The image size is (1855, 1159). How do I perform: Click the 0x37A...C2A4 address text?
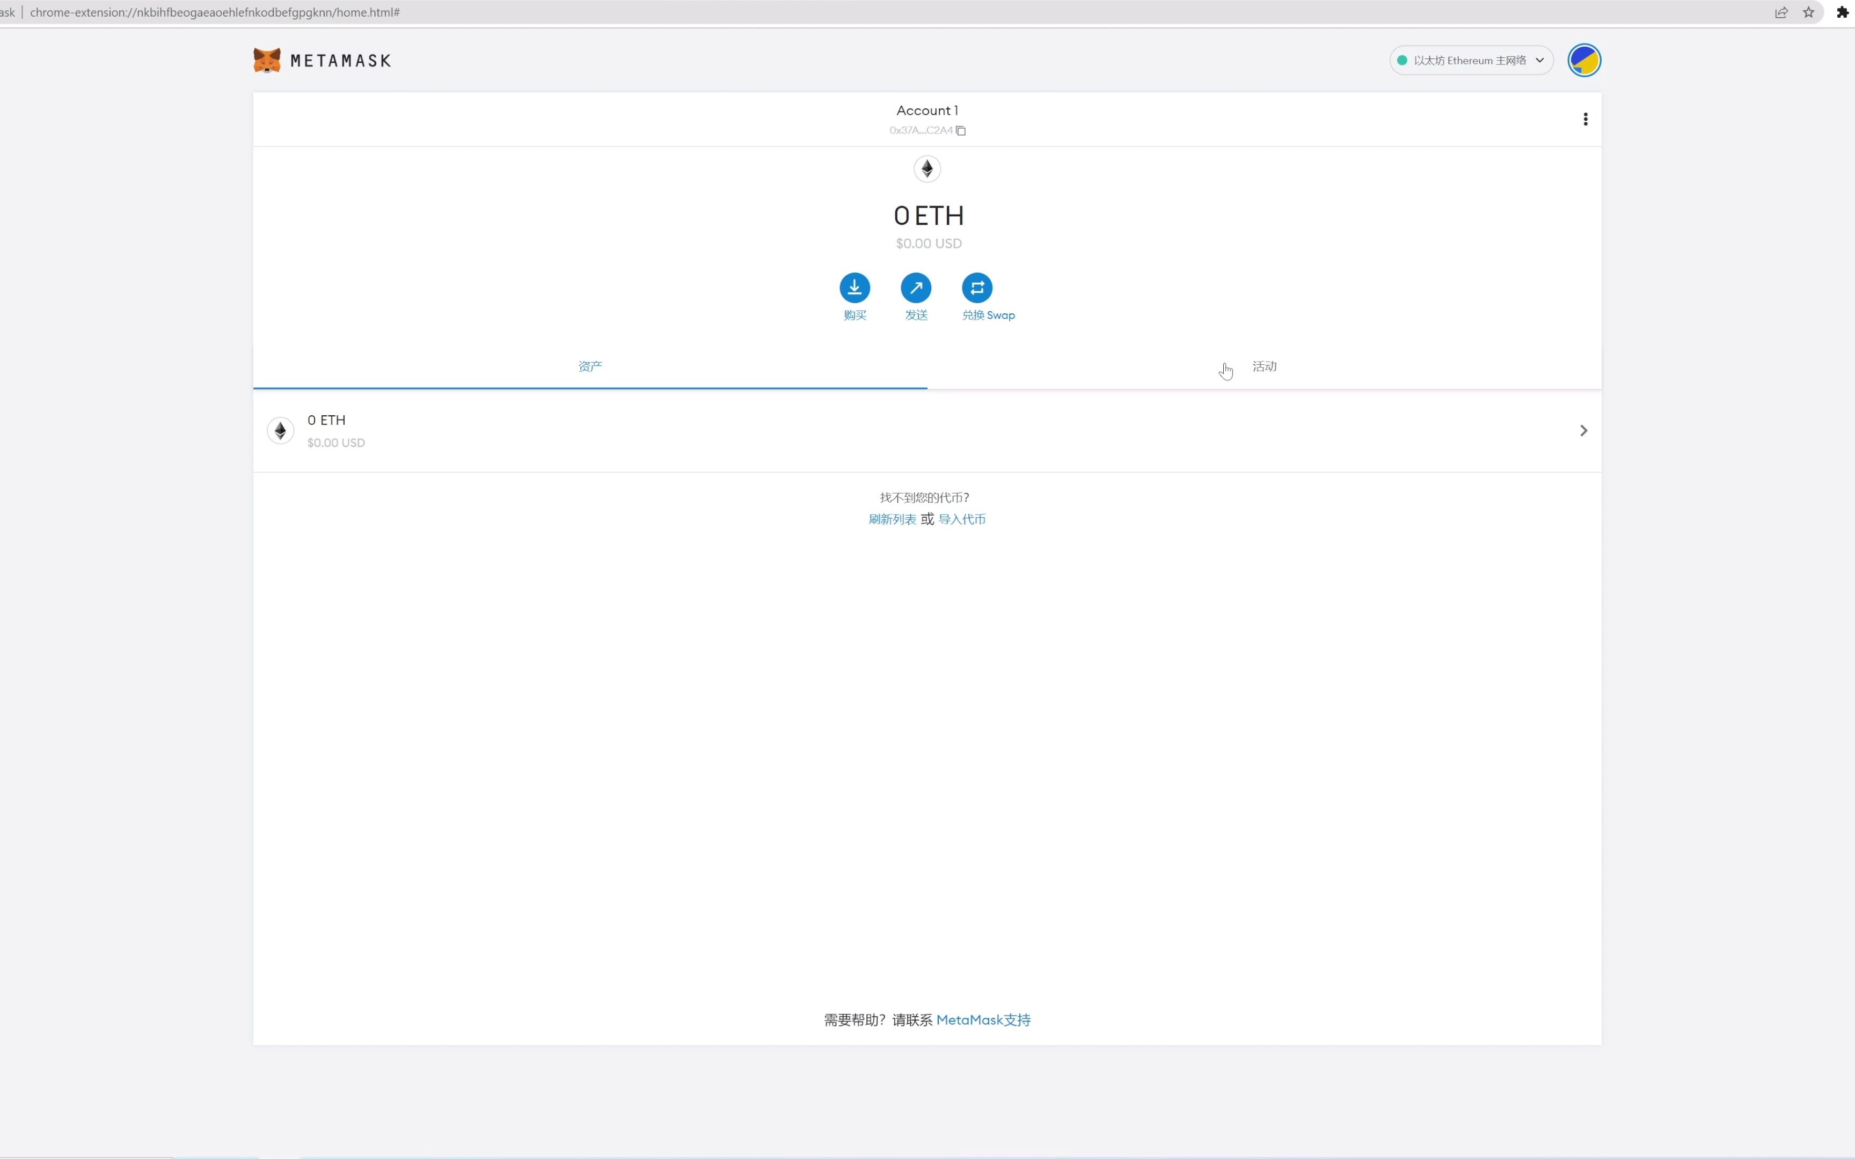[921, 130]
